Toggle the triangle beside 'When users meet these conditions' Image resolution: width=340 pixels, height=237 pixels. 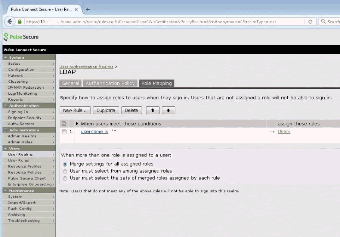[77, 124]
